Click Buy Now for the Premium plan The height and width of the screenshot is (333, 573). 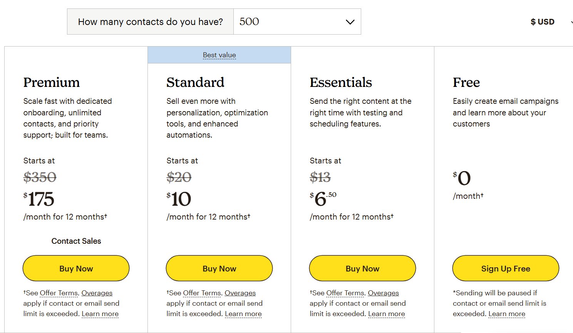76,268
